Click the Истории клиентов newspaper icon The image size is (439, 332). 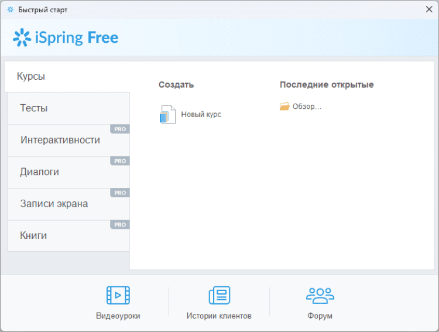pyautogui.click(x=220, y=295)
